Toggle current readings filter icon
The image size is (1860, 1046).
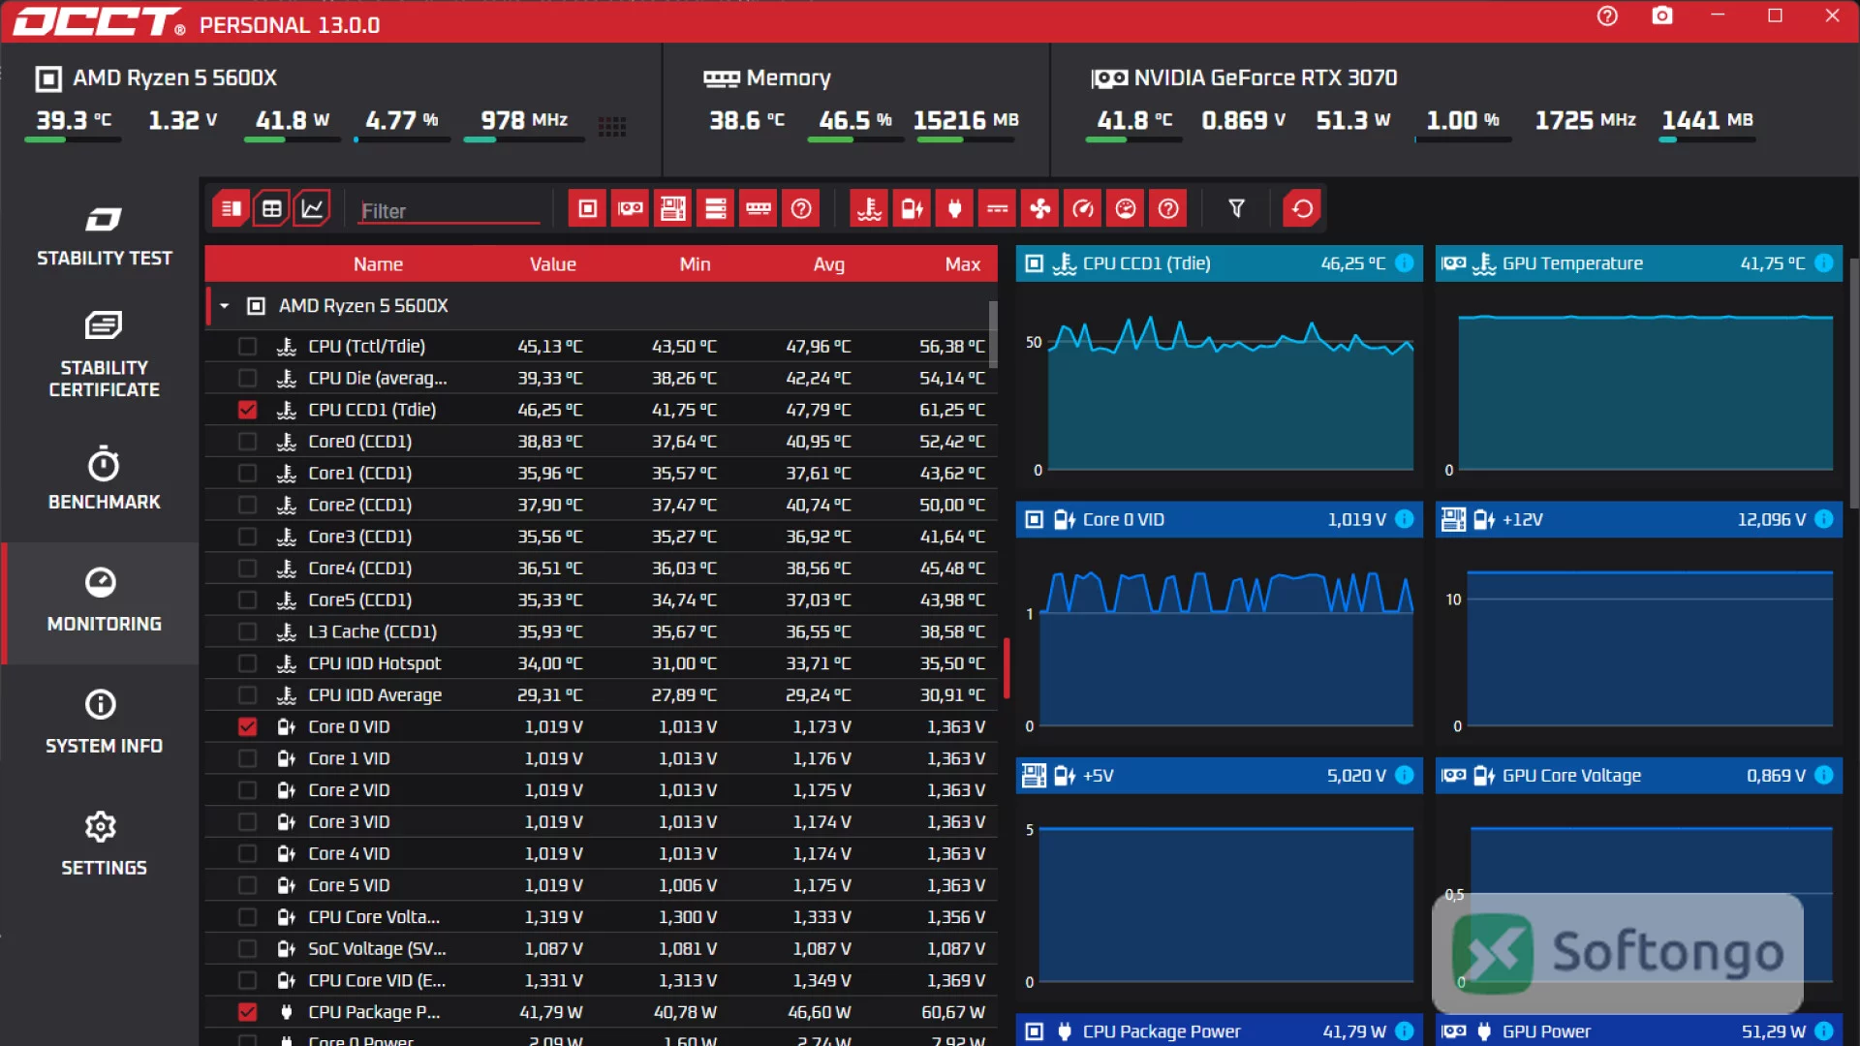click(x=998, y=208)
